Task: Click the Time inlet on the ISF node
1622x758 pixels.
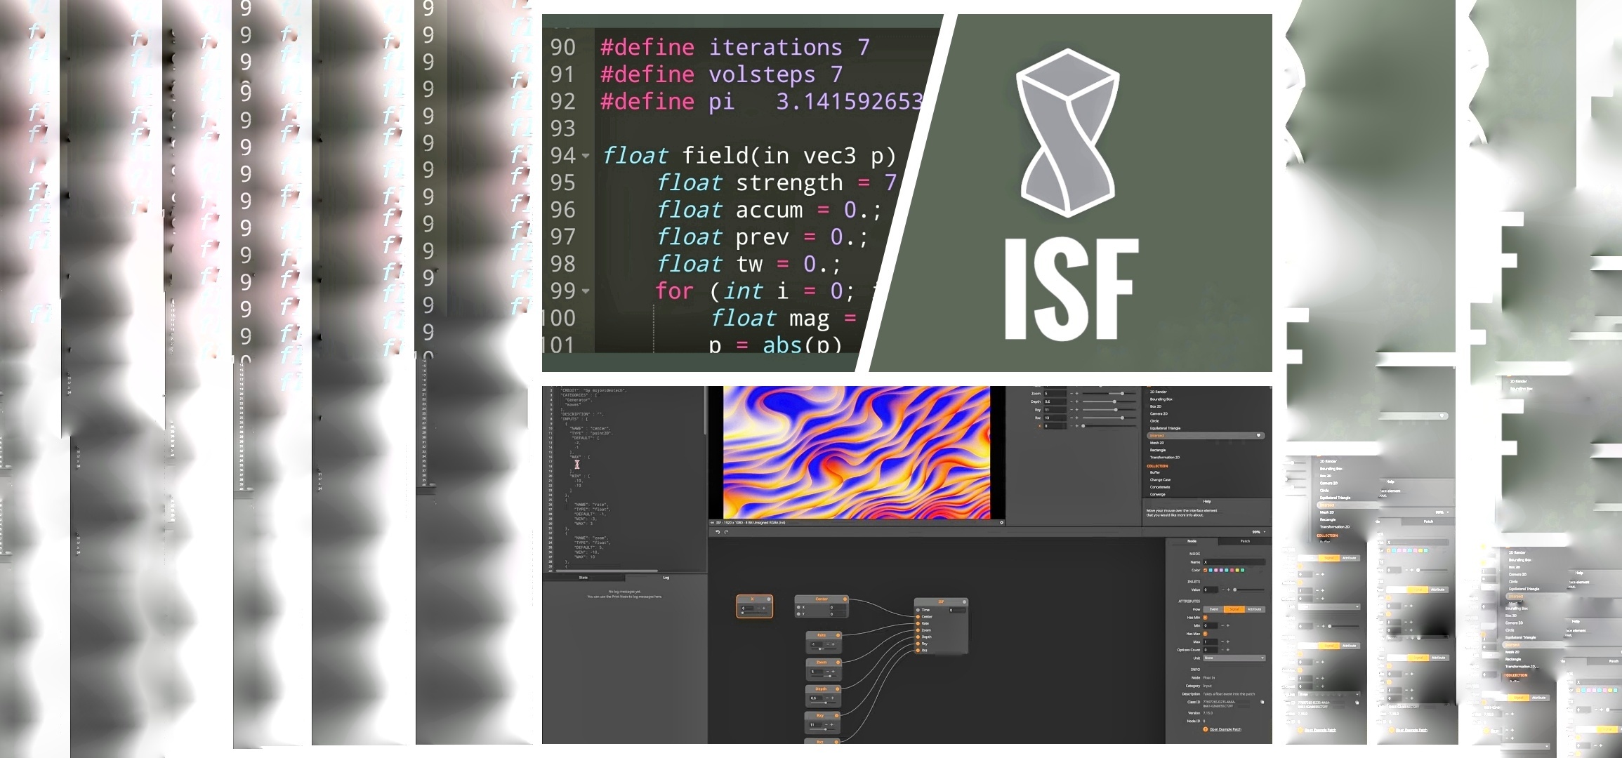Action: 918,610
